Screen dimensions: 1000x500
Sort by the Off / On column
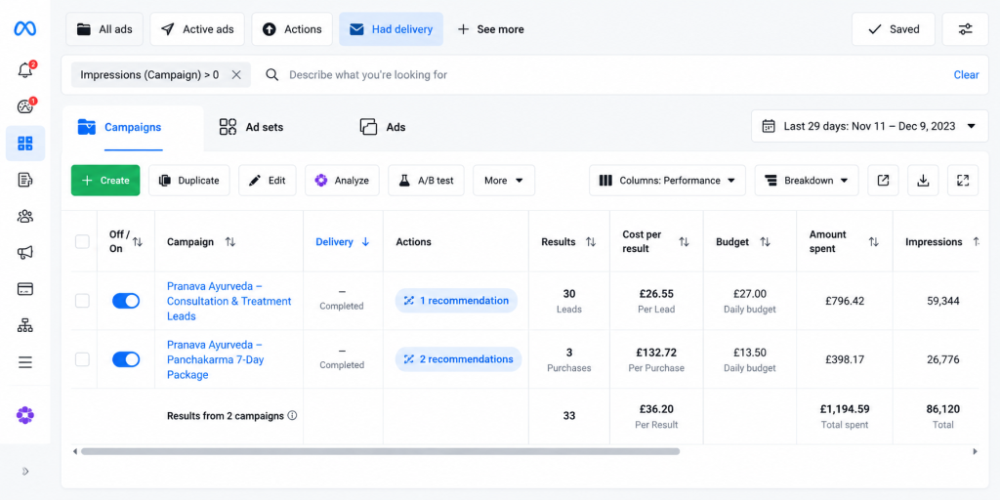pos(138,242)
